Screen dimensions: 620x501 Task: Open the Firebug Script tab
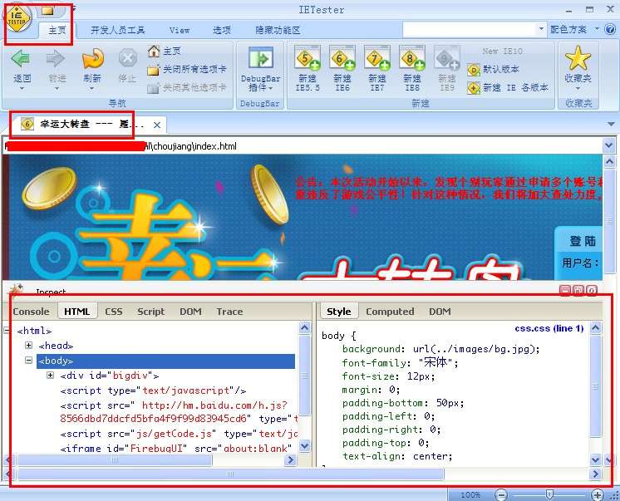pos(150,312)
